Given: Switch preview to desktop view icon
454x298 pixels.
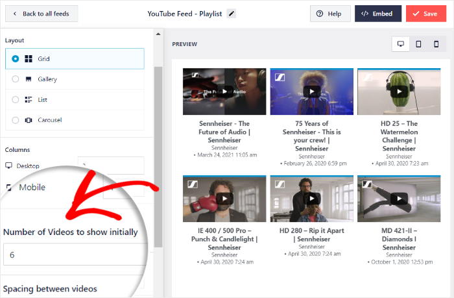Looking at the screenshot, I should (x=401, y=44).
